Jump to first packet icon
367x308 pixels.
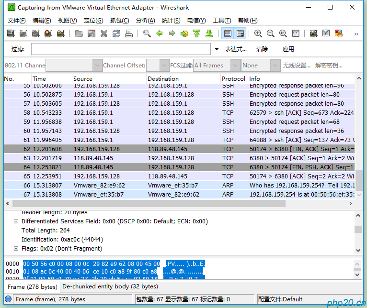pyautogui.click(x=197, y=33)
